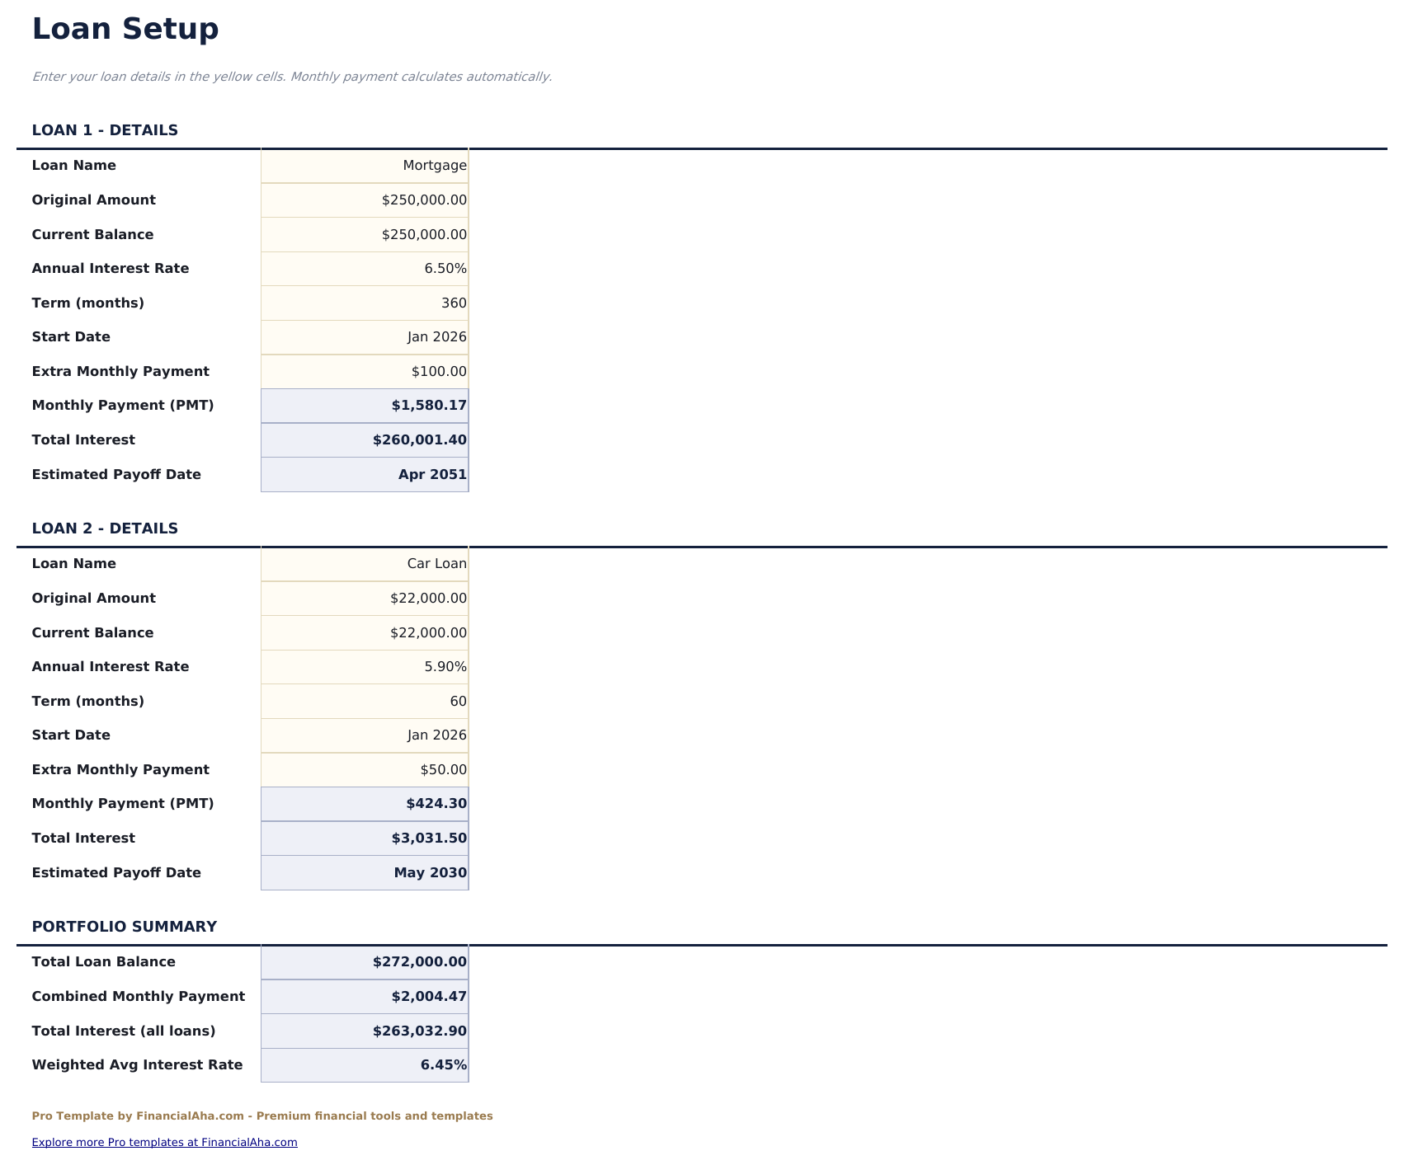Image resolution: width=1404 pixels, height=1165 pixels.
Task: Edit the 5.90% interest rate for Car Loan
Action: (365, 666)
